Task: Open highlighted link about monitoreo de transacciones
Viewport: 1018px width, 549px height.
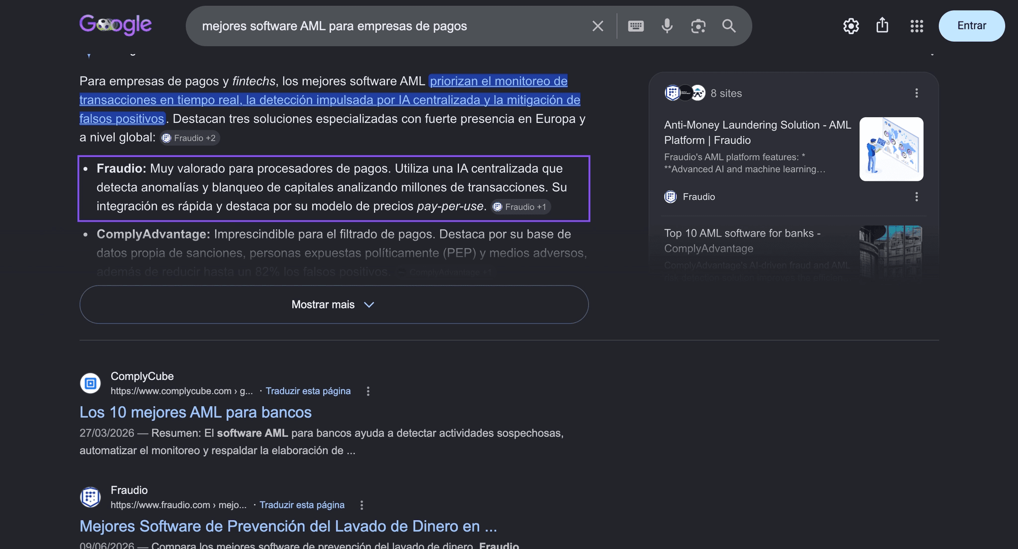Action: (330, 100)
